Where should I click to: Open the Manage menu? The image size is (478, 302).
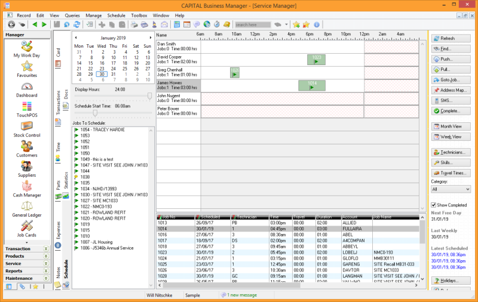point(94,16)
